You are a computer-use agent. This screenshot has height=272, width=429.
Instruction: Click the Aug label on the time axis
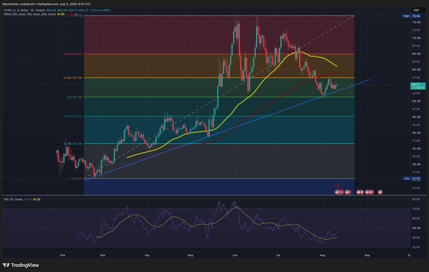pos(323,255)
